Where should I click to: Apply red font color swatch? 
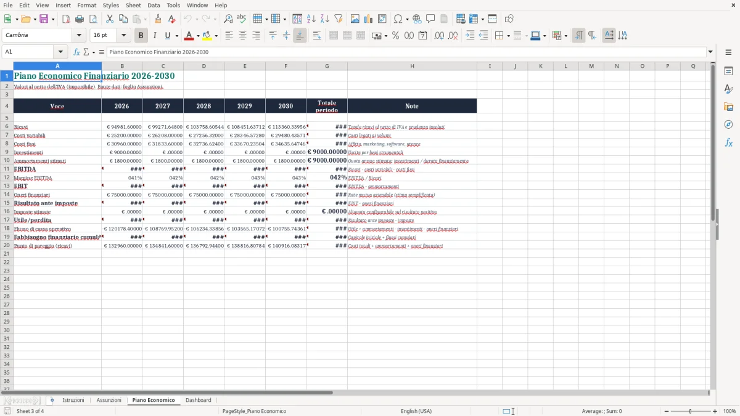[189, 36]
